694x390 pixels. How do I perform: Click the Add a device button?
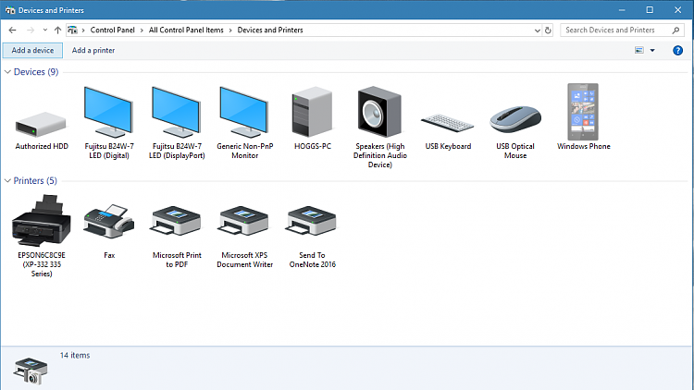[32, 51]
